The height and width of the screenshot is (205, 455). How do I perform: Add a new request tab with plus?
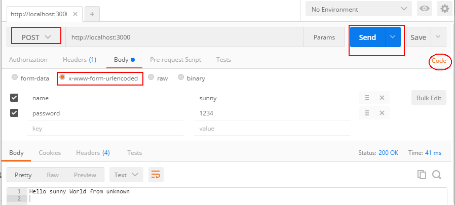pyautogui.click(x=92, y=14)
